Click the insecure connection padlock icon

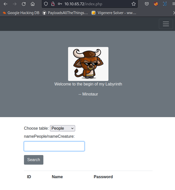(x=52, y=4)
